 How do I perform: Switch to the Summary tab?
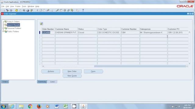tap(42, 82)
